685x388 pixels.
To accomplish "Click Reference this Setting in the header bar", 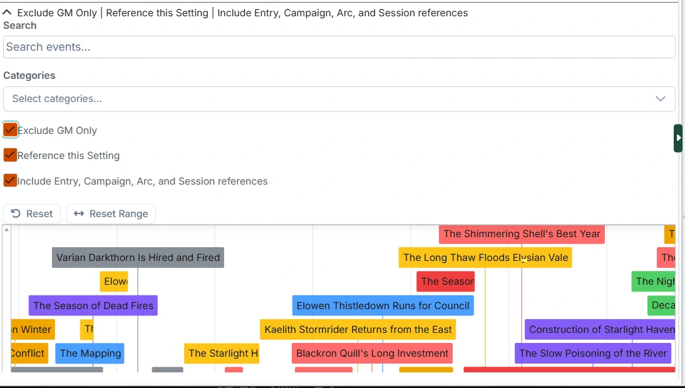I will [x=157, y=13].
